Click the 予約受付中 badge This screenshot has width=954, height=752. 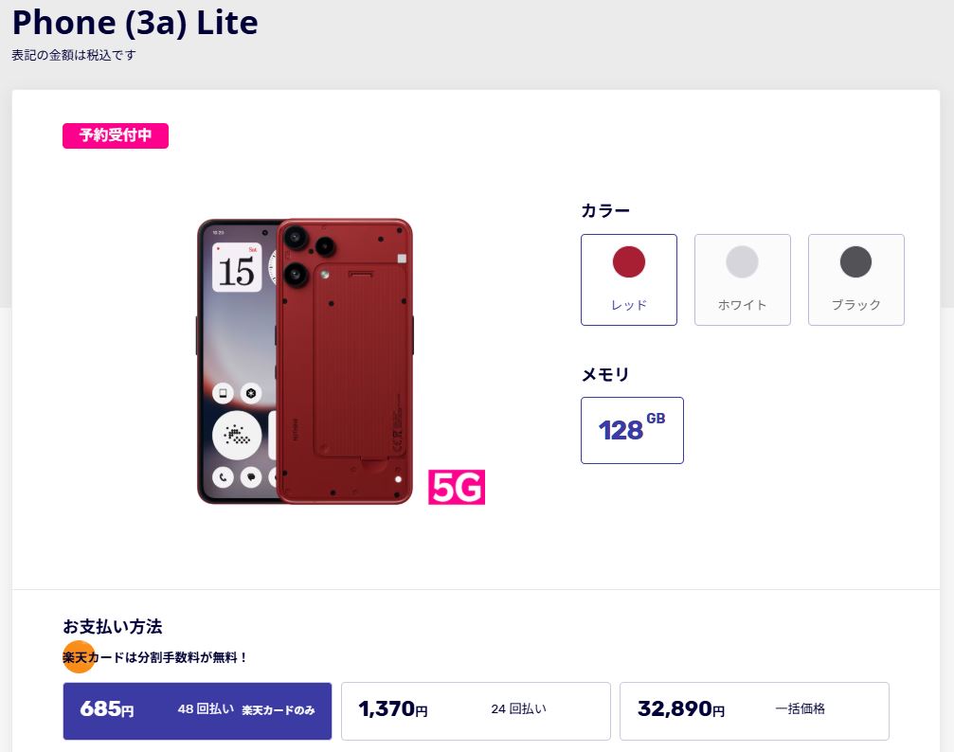[x=115, y=135]
